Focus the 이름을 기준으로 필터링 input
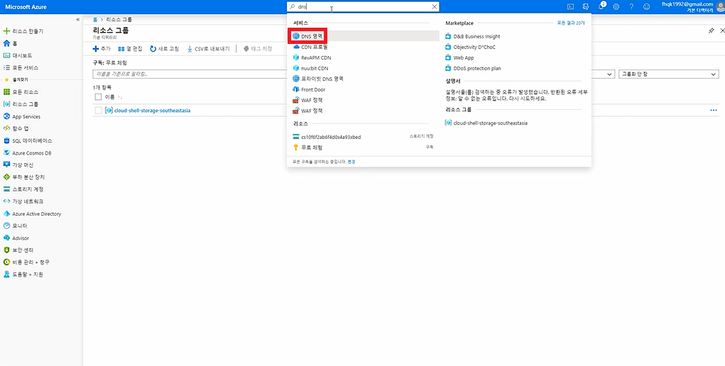This screenshot has width=725, height=366. pyautogui.click(x=190, y=74)
